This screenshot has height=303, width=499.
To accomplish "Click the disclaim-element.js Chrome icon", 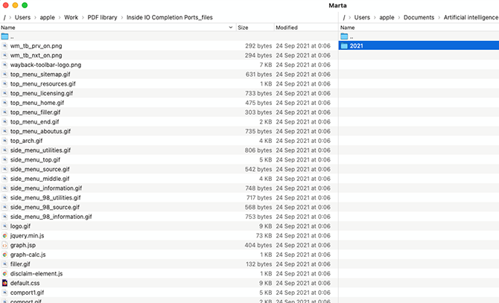I will 4,273.
